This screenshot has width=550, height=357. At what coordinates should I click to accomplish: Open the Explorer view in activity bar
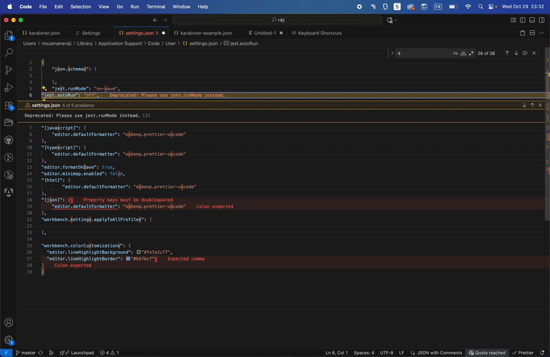9,35
